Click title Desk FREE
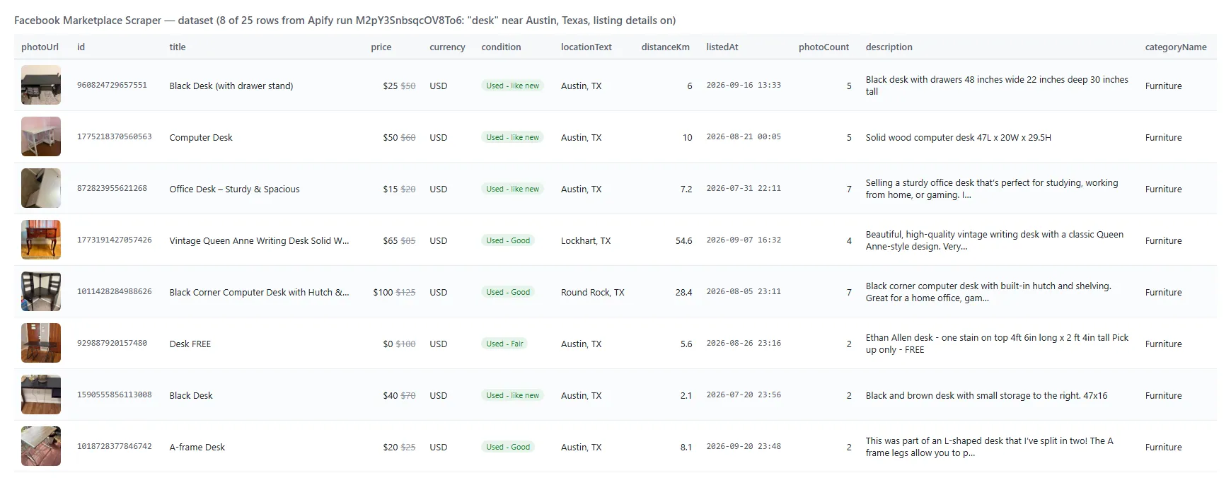Screen dimensions: 1231x485 point(190,344)
